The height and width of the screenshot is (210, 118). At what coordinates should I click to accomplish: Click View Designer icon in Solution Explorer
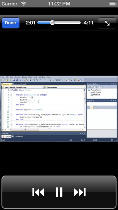click(102, 87)
